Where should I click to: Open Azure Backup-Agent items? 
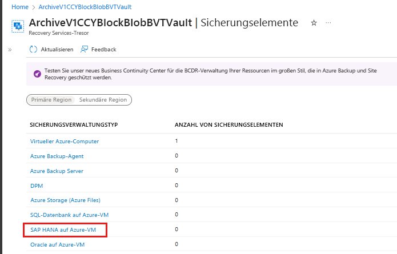57,156
